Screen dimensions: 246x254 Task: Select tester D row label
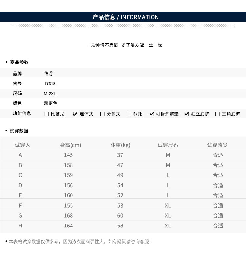tap(20, 185)
